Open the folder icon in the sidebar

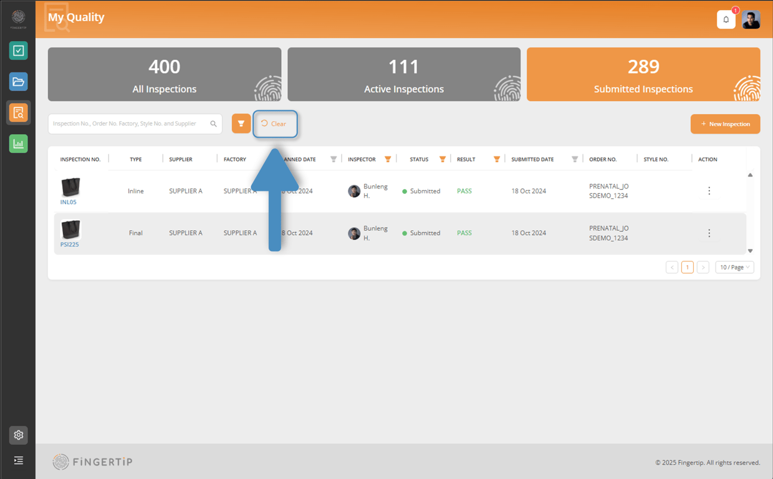pyautogui.click(x=18, y=82)
